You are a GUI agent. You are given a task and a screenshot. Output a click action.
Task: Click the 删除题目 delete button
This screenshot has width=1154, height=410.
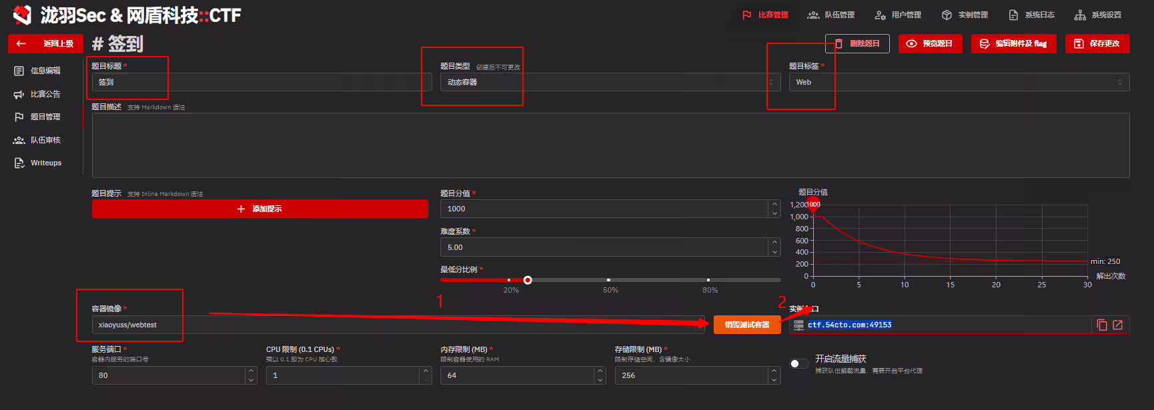click(857, 43)
